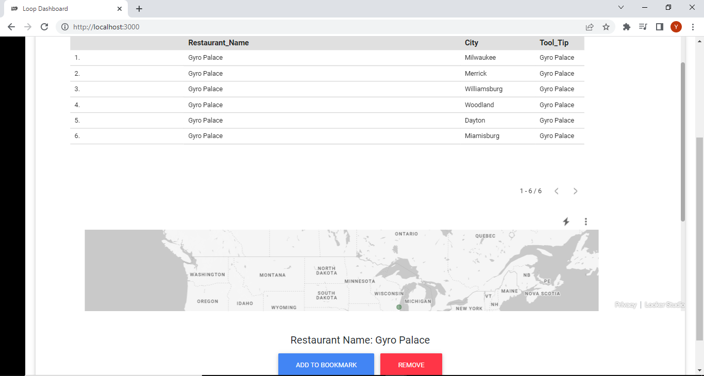This screenshot has height=376, width=704.
Task: Open the tab search dropdown arrow
Action: click(x=621, y=7)
